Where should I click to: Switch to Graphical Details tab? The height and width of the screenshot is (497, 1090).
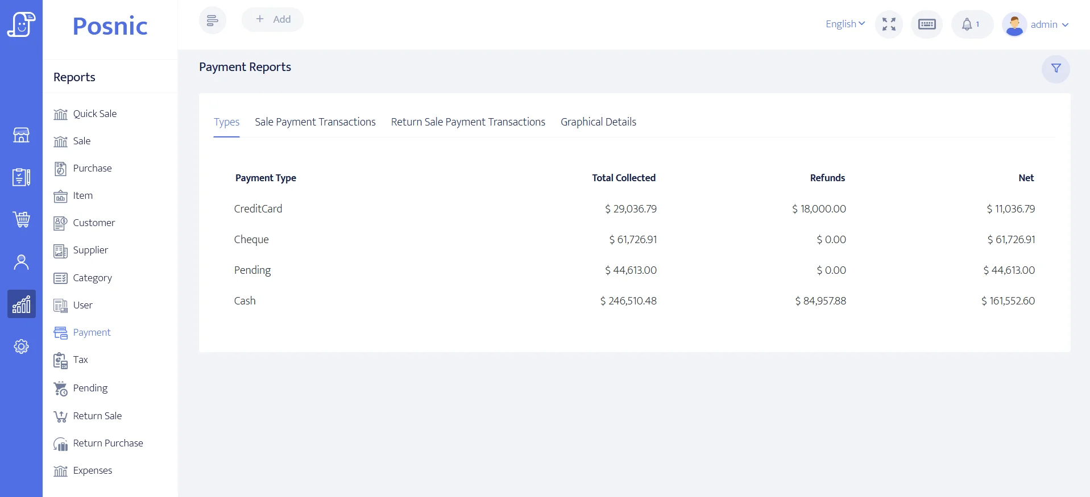coord(598,122)
